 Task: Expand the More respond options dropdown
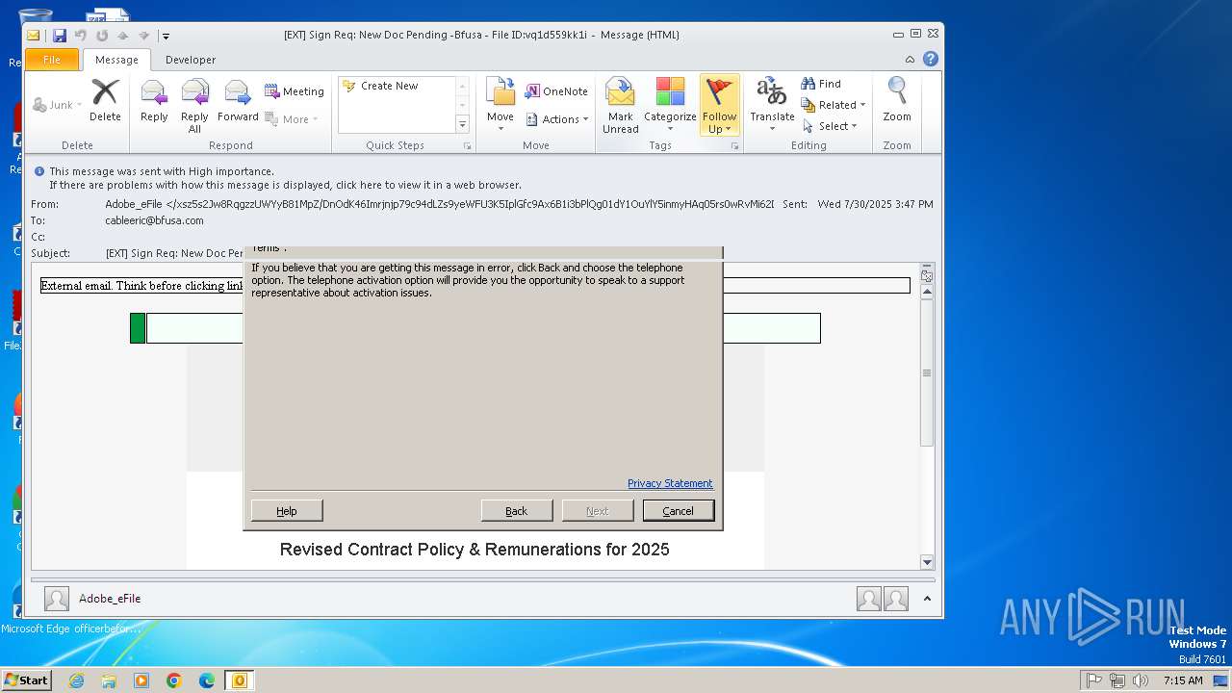pos(292,119)
